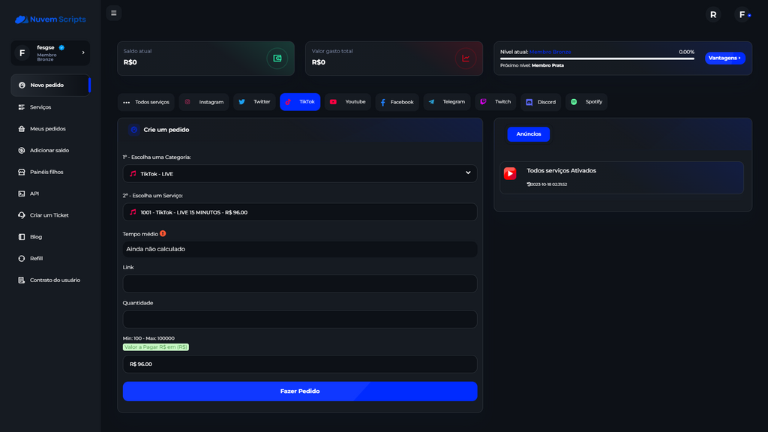This screenshot has height=432, width=768.
Task: Open the Escolha um Serviço selector
Action: (299, 212)
